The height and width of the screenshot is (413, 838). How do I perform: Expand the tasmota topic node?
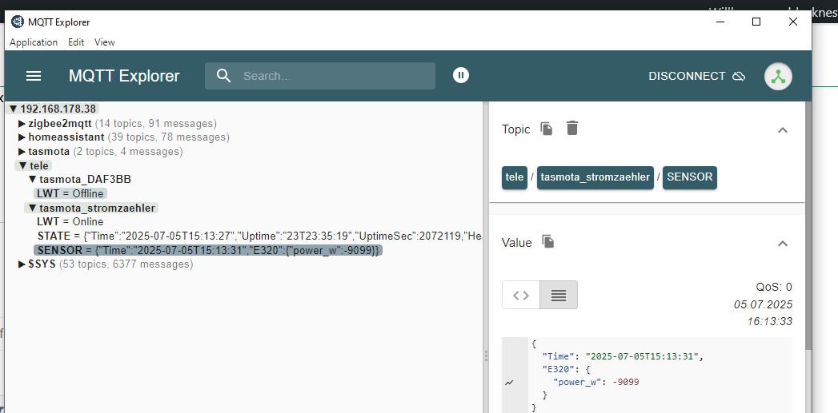tap(22, 152)
